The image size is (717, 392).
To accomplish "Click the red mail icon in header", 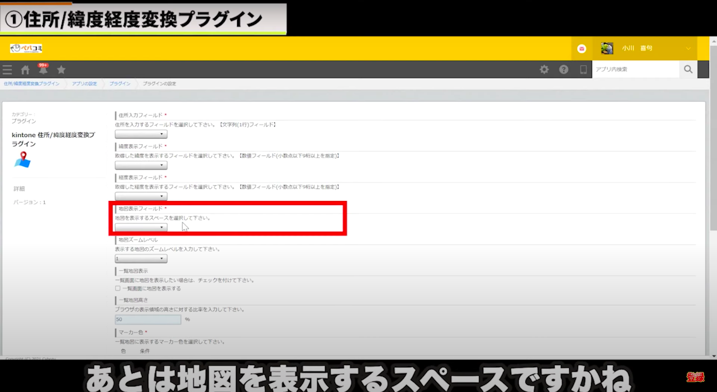I will (582, 48).
